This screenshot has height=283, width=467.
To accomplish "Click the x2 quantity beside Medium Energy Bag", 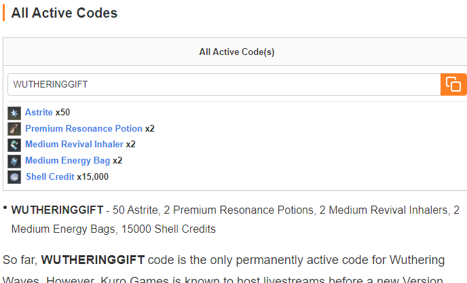I will tap(117, 161).
